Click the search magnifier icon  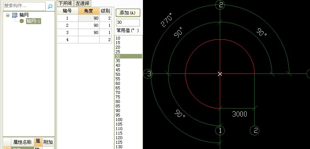pos(50,6)
